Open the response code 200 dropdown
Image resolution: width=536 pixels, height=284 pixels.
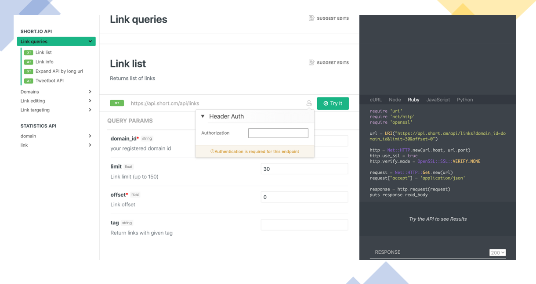(x=497, y=252)
